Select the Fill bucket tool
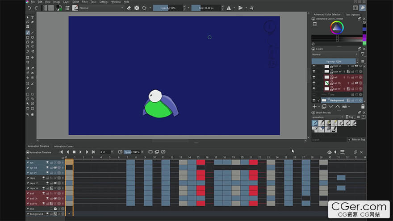The image size is (393, 221). click(28, 78)
